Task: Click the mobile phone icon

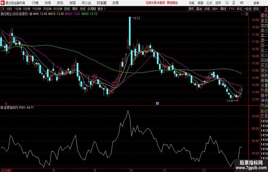Action: (234, 3)
